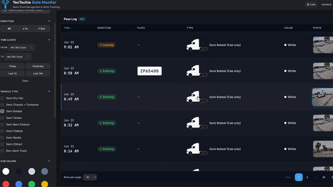Click the Leaving badge at 9:01 AM

(106, 45)
